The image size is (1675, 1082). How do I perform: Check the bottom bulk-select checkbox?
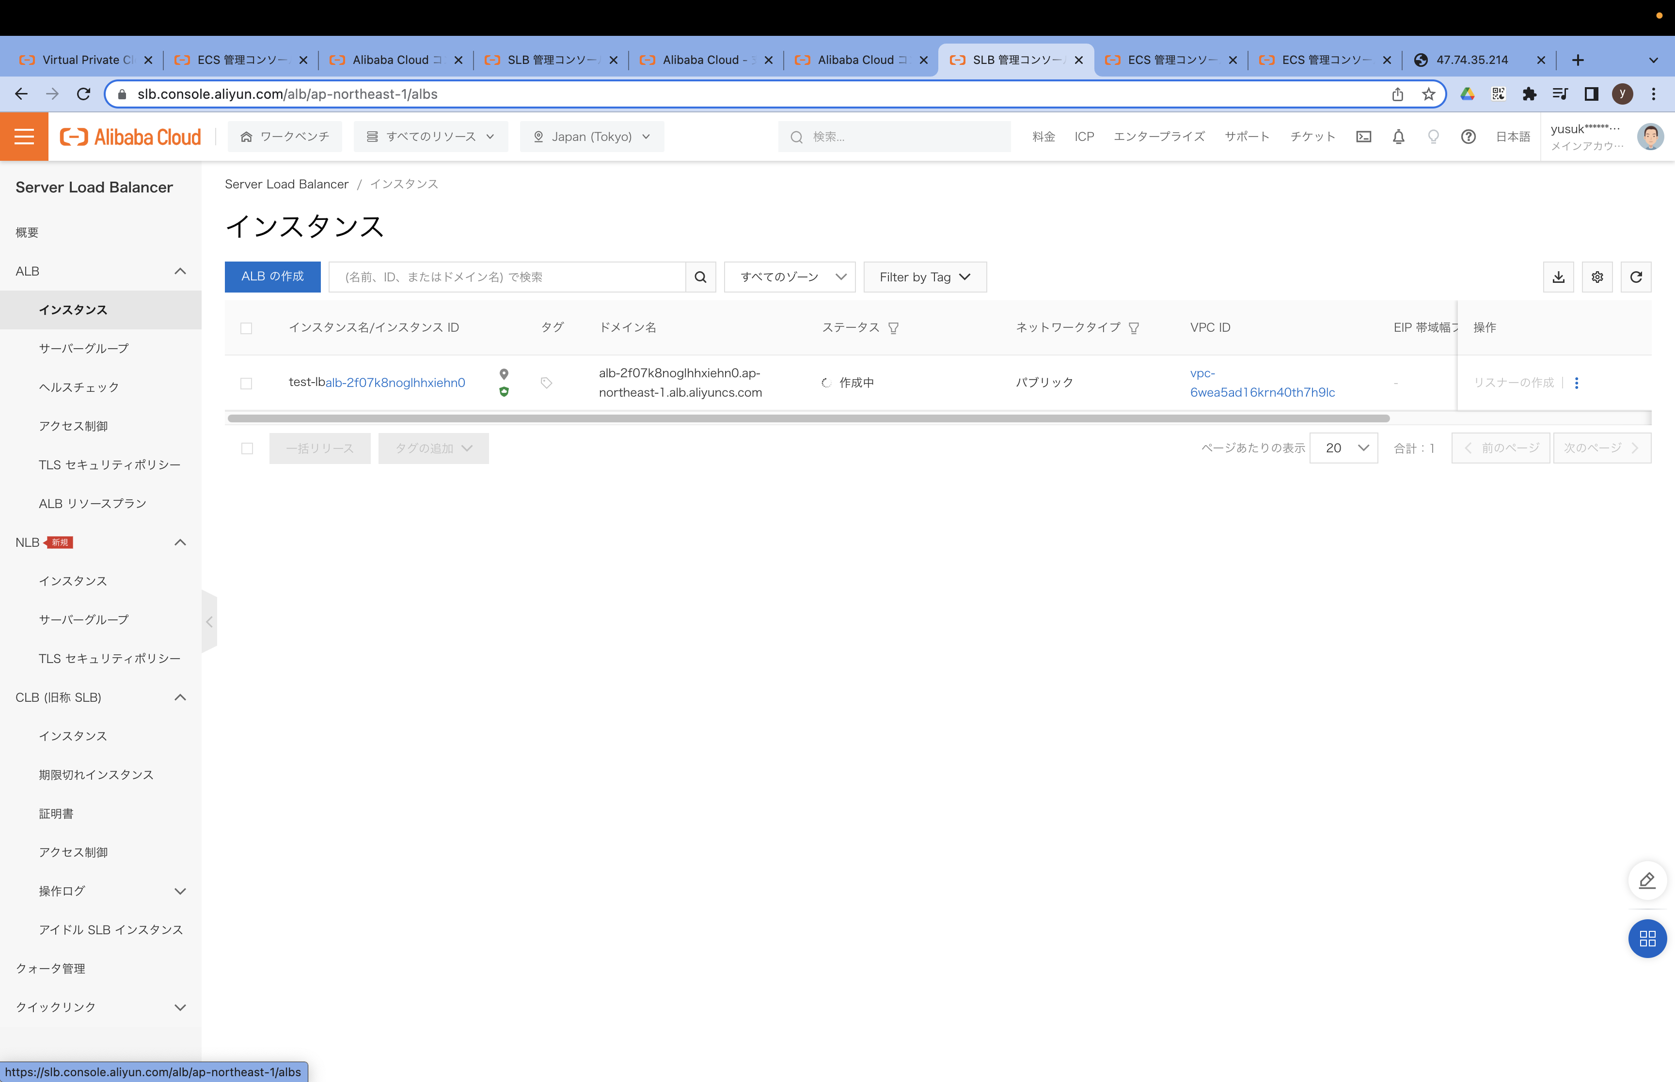(x=247, y=448)
